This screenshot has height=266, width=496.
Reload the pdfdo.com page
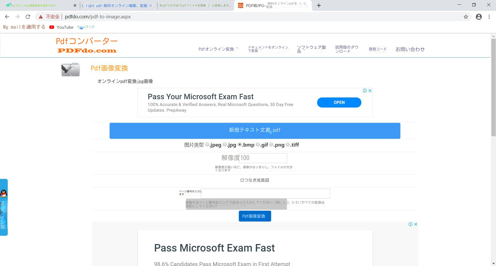tap(28, 17)
